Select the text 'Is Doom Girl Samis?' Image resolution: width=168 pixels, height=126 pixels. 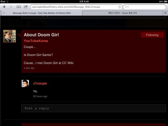(x=38, y=55)
